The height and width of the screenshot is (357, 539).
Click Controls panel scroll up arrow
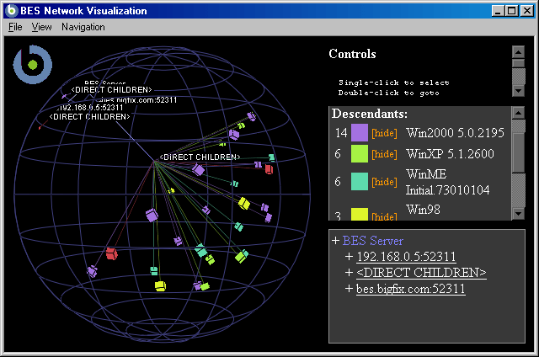(x=518, y=52)
